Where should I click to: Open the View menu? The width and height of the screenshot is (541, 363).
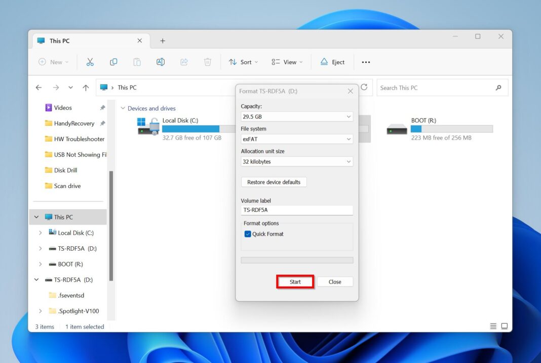click(x=287, y=62)
